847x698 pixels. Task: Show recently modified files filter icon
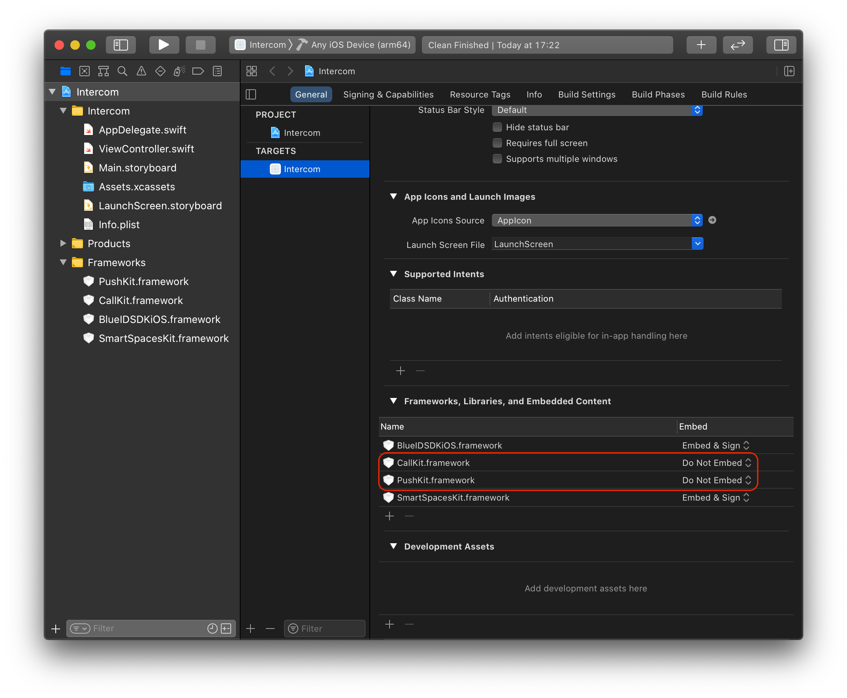click(212, 628)
